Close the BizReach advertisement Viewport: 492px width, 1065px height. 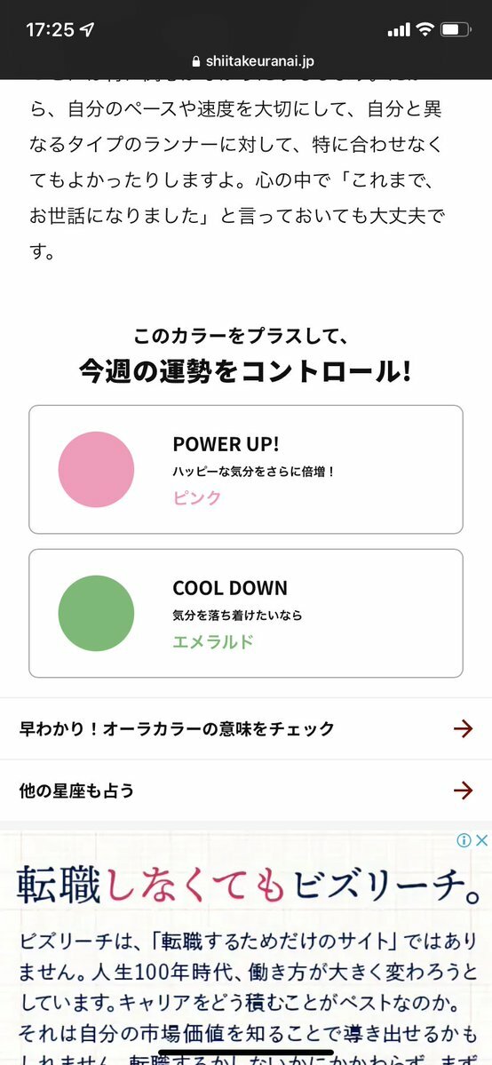(x=481, y=840)
